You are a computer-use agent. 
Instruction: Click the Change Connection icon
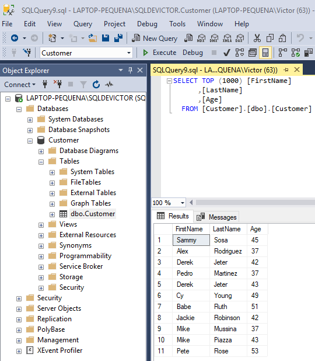pos(27,53)
